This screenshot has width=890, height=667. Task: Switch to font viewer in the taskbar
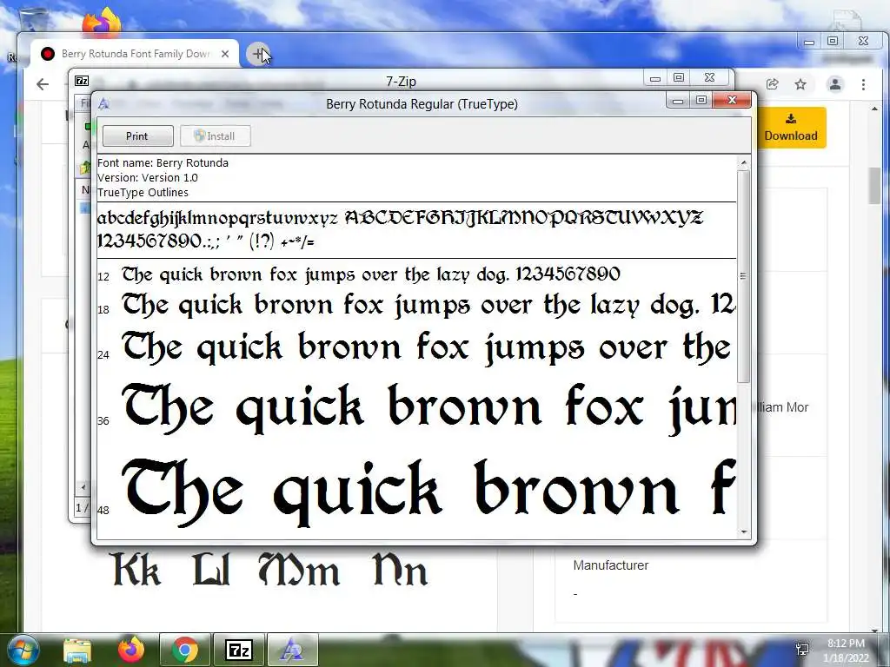[292, 650]
